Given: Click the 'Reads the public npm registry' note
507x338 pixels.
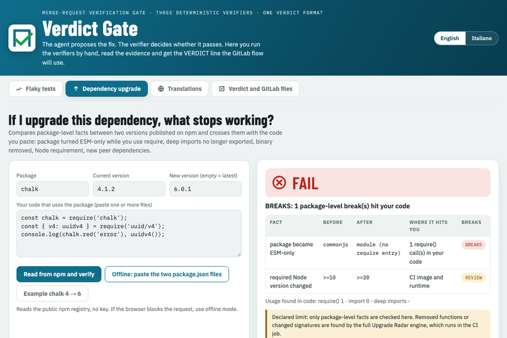Looking at the screenshot, I should pyautogui.click(x=127, y=309).
